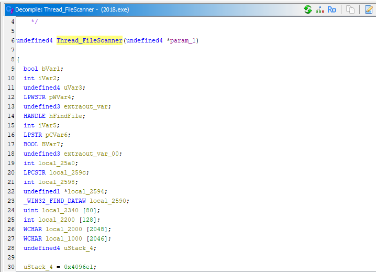Viewport: 376px width, 272px height.
Task: Select the hFindFile variable declaration
Action: click(x=65, y=116)
